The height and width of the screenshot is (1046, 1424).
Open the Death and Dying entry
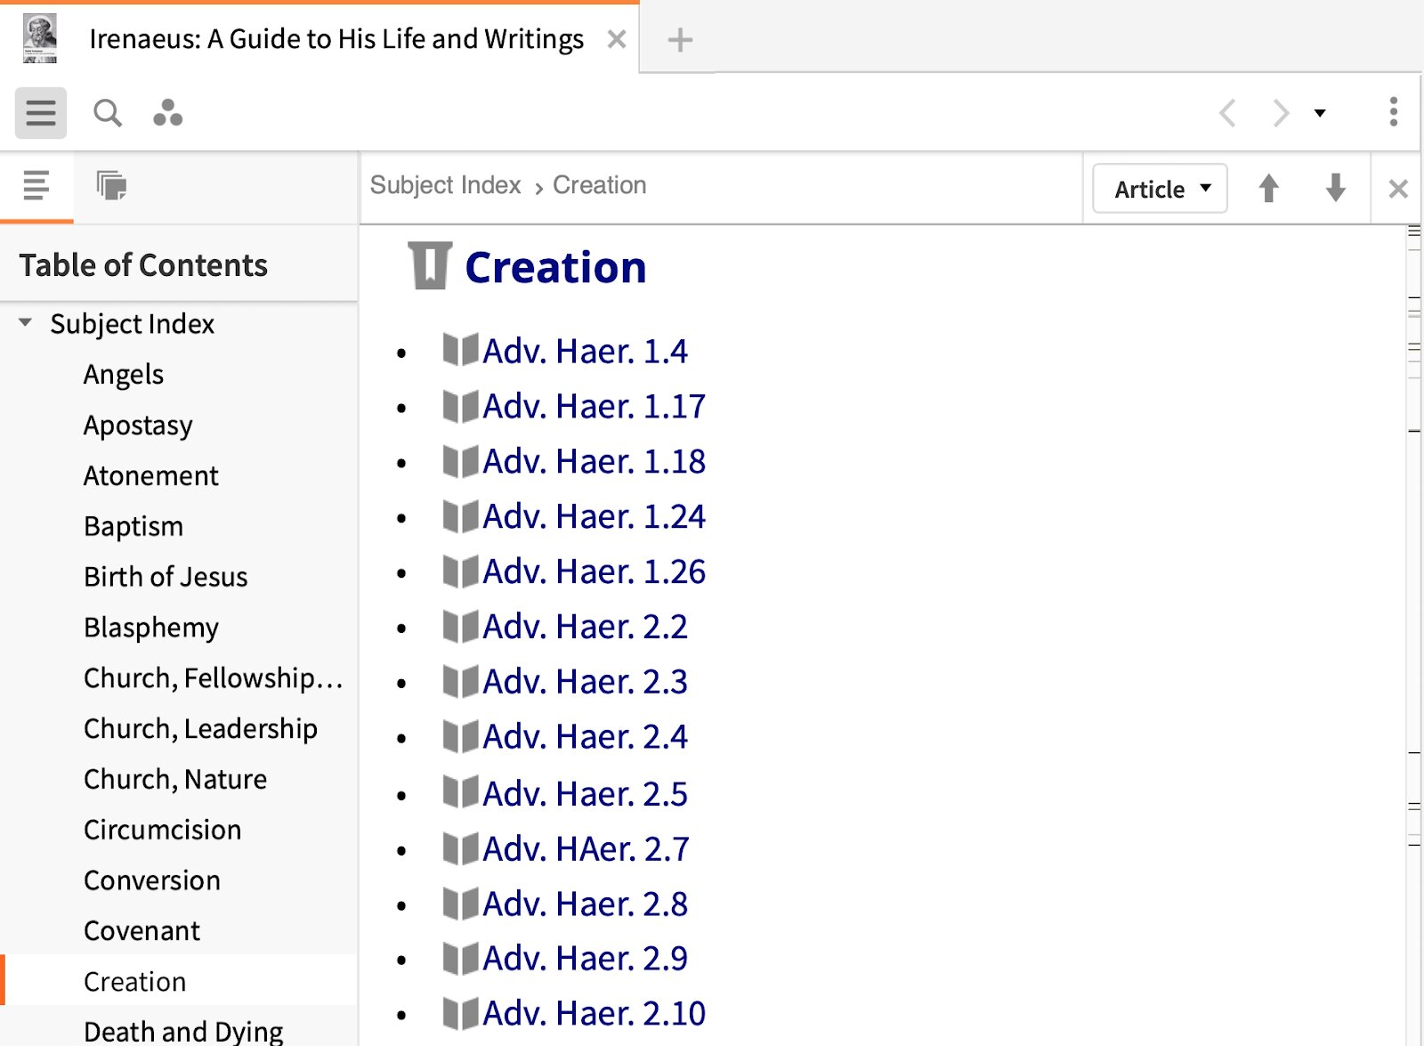click(x=183, y=1031)
